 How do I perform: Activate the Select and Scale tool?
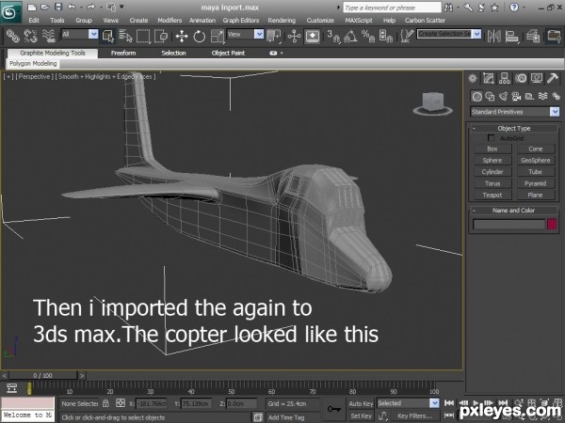(x=217, y=37)
